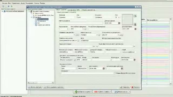Click the Место рождения input field
Screen dimensions: 173x97
coord(81,23)
